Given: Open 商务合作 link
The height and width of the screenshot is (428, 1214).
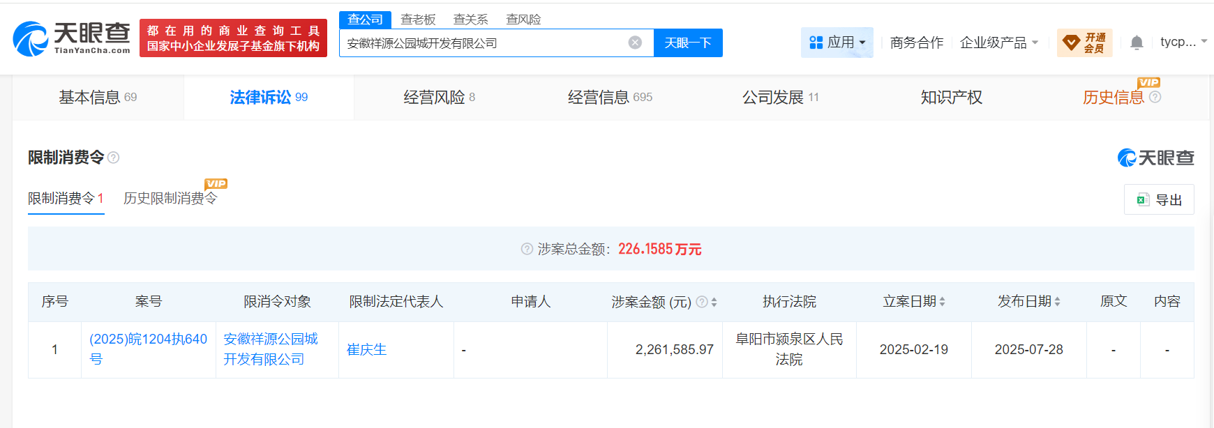Looking at the screenshot, I should point(916,43).
